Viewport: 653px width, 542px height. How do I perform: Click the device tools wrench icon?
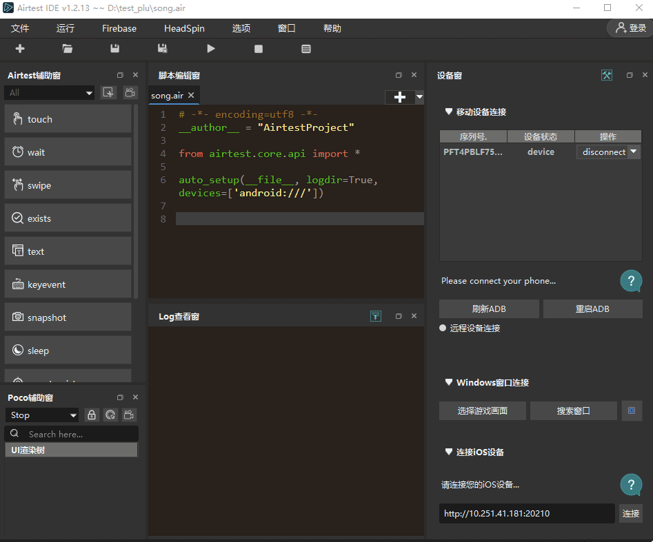coord(607,75)
